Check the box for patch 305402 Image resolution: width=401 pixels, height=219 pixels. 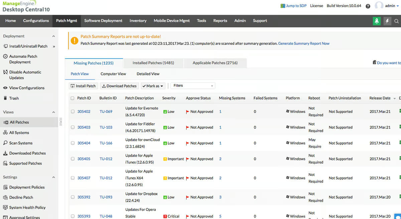click(73, 112)
